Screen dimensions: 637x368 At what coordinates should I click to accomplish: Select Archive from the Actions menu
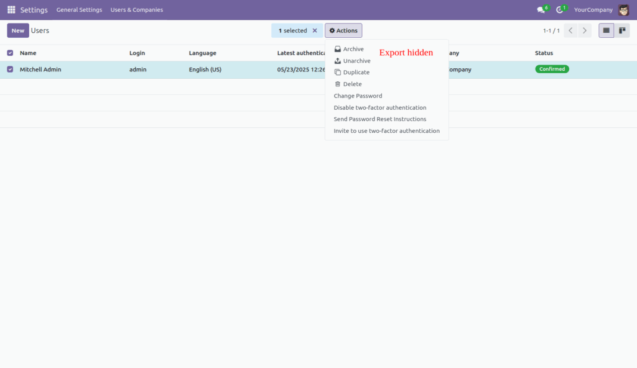351,48
